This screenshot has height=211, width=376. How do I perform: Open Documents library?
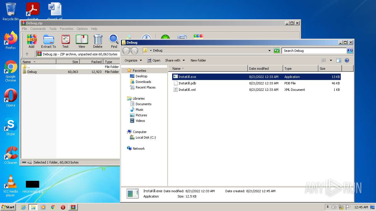tap(143, 104)
